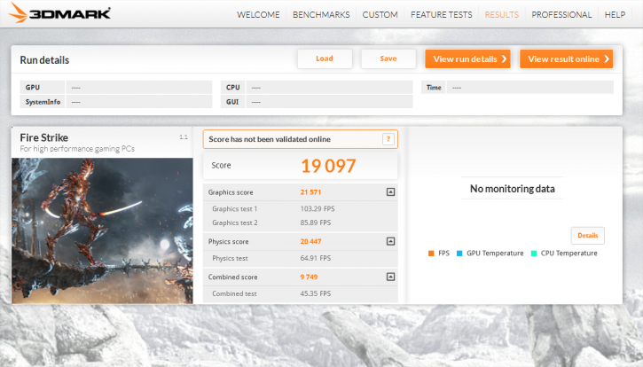643x367 pixels.
Task: Open the Help tab
Action: point(615,15)
